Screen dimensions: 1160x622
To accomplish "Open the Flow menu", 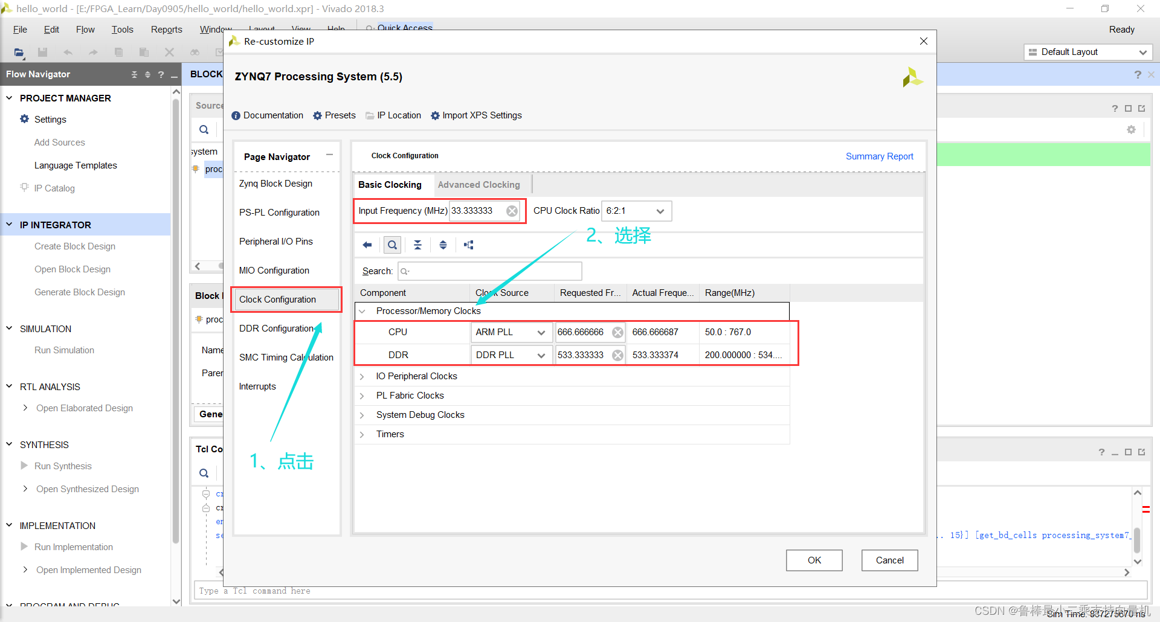I will (85, 30).
